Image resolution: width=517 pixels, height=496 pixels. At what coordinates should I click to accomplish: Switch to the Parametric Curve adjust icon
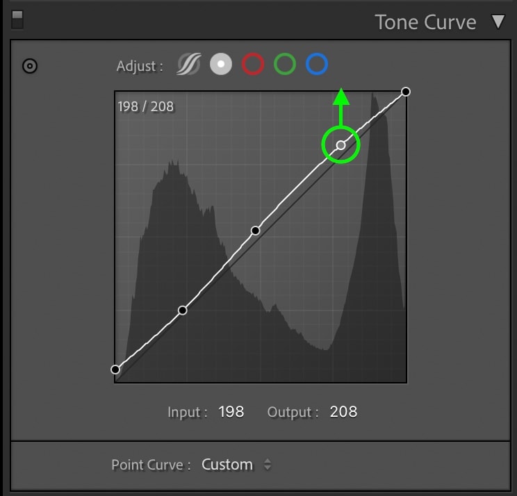189,64
